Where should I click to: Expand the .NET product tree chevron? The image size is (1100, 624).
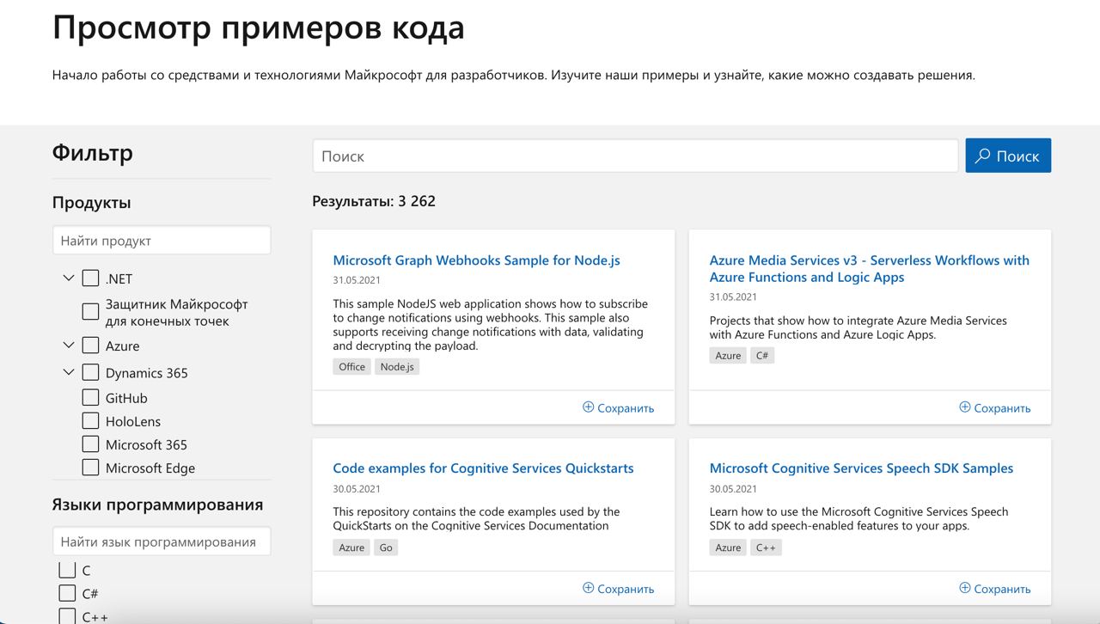(x=69, y=278)
